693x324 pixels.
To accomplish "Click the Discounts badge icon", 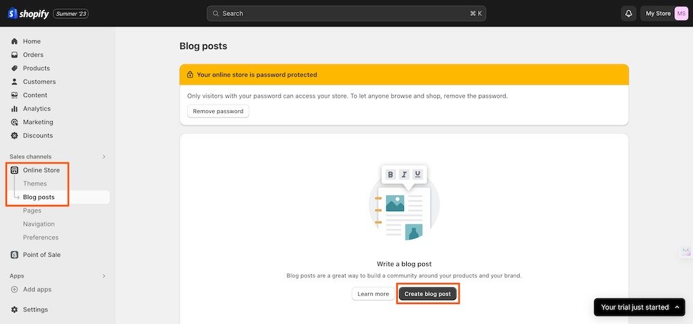I will (15, 136).
